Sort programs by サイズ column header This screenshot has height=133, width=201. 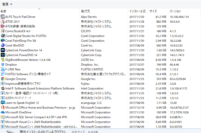pyautogui.click(x=153, y=11)
